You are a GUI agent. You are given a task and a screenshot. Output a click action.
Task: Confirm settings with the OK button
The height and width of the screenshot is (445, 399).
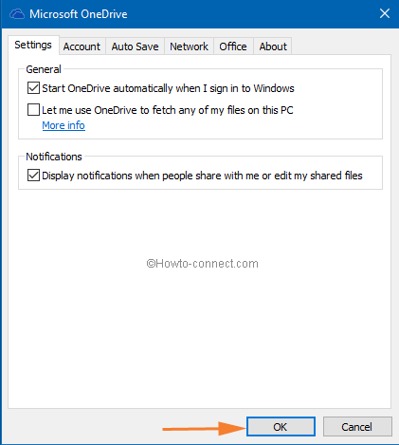tap(281, 427)
